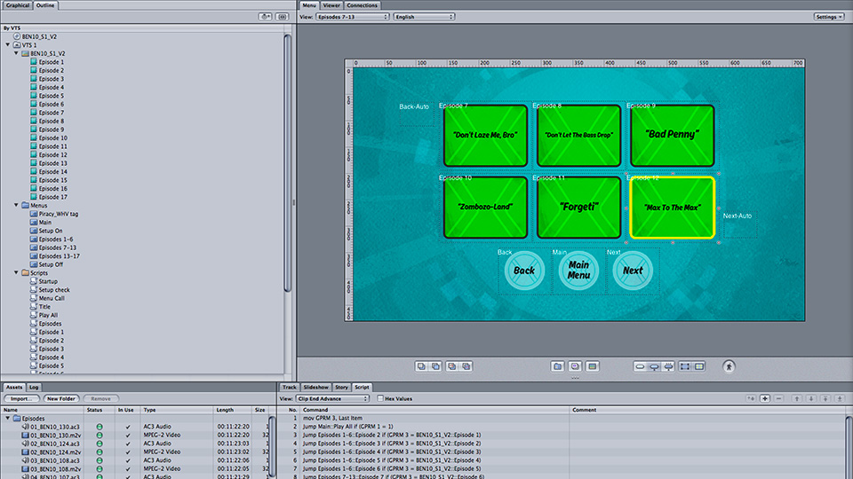Click the New Folder button in Assets
The image size is (853, 479).
click(61, 398)
